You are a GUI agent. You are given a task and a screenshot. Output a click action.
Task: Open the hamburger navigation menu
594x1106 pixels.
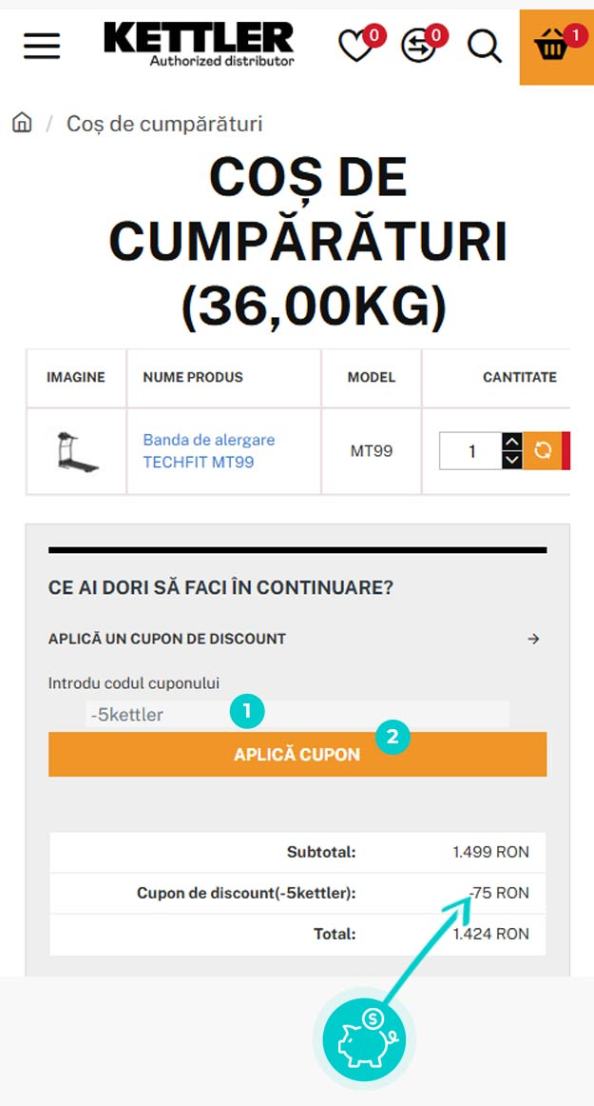click(42, 47)
